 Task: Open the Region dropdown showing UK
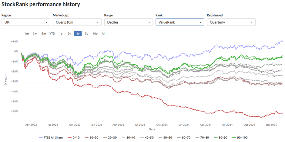[x=26, y=22]
